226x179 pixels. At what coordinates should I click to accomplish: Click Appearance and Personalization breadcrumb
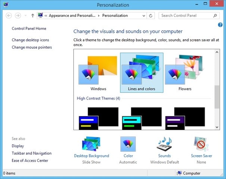pos(72,16)
